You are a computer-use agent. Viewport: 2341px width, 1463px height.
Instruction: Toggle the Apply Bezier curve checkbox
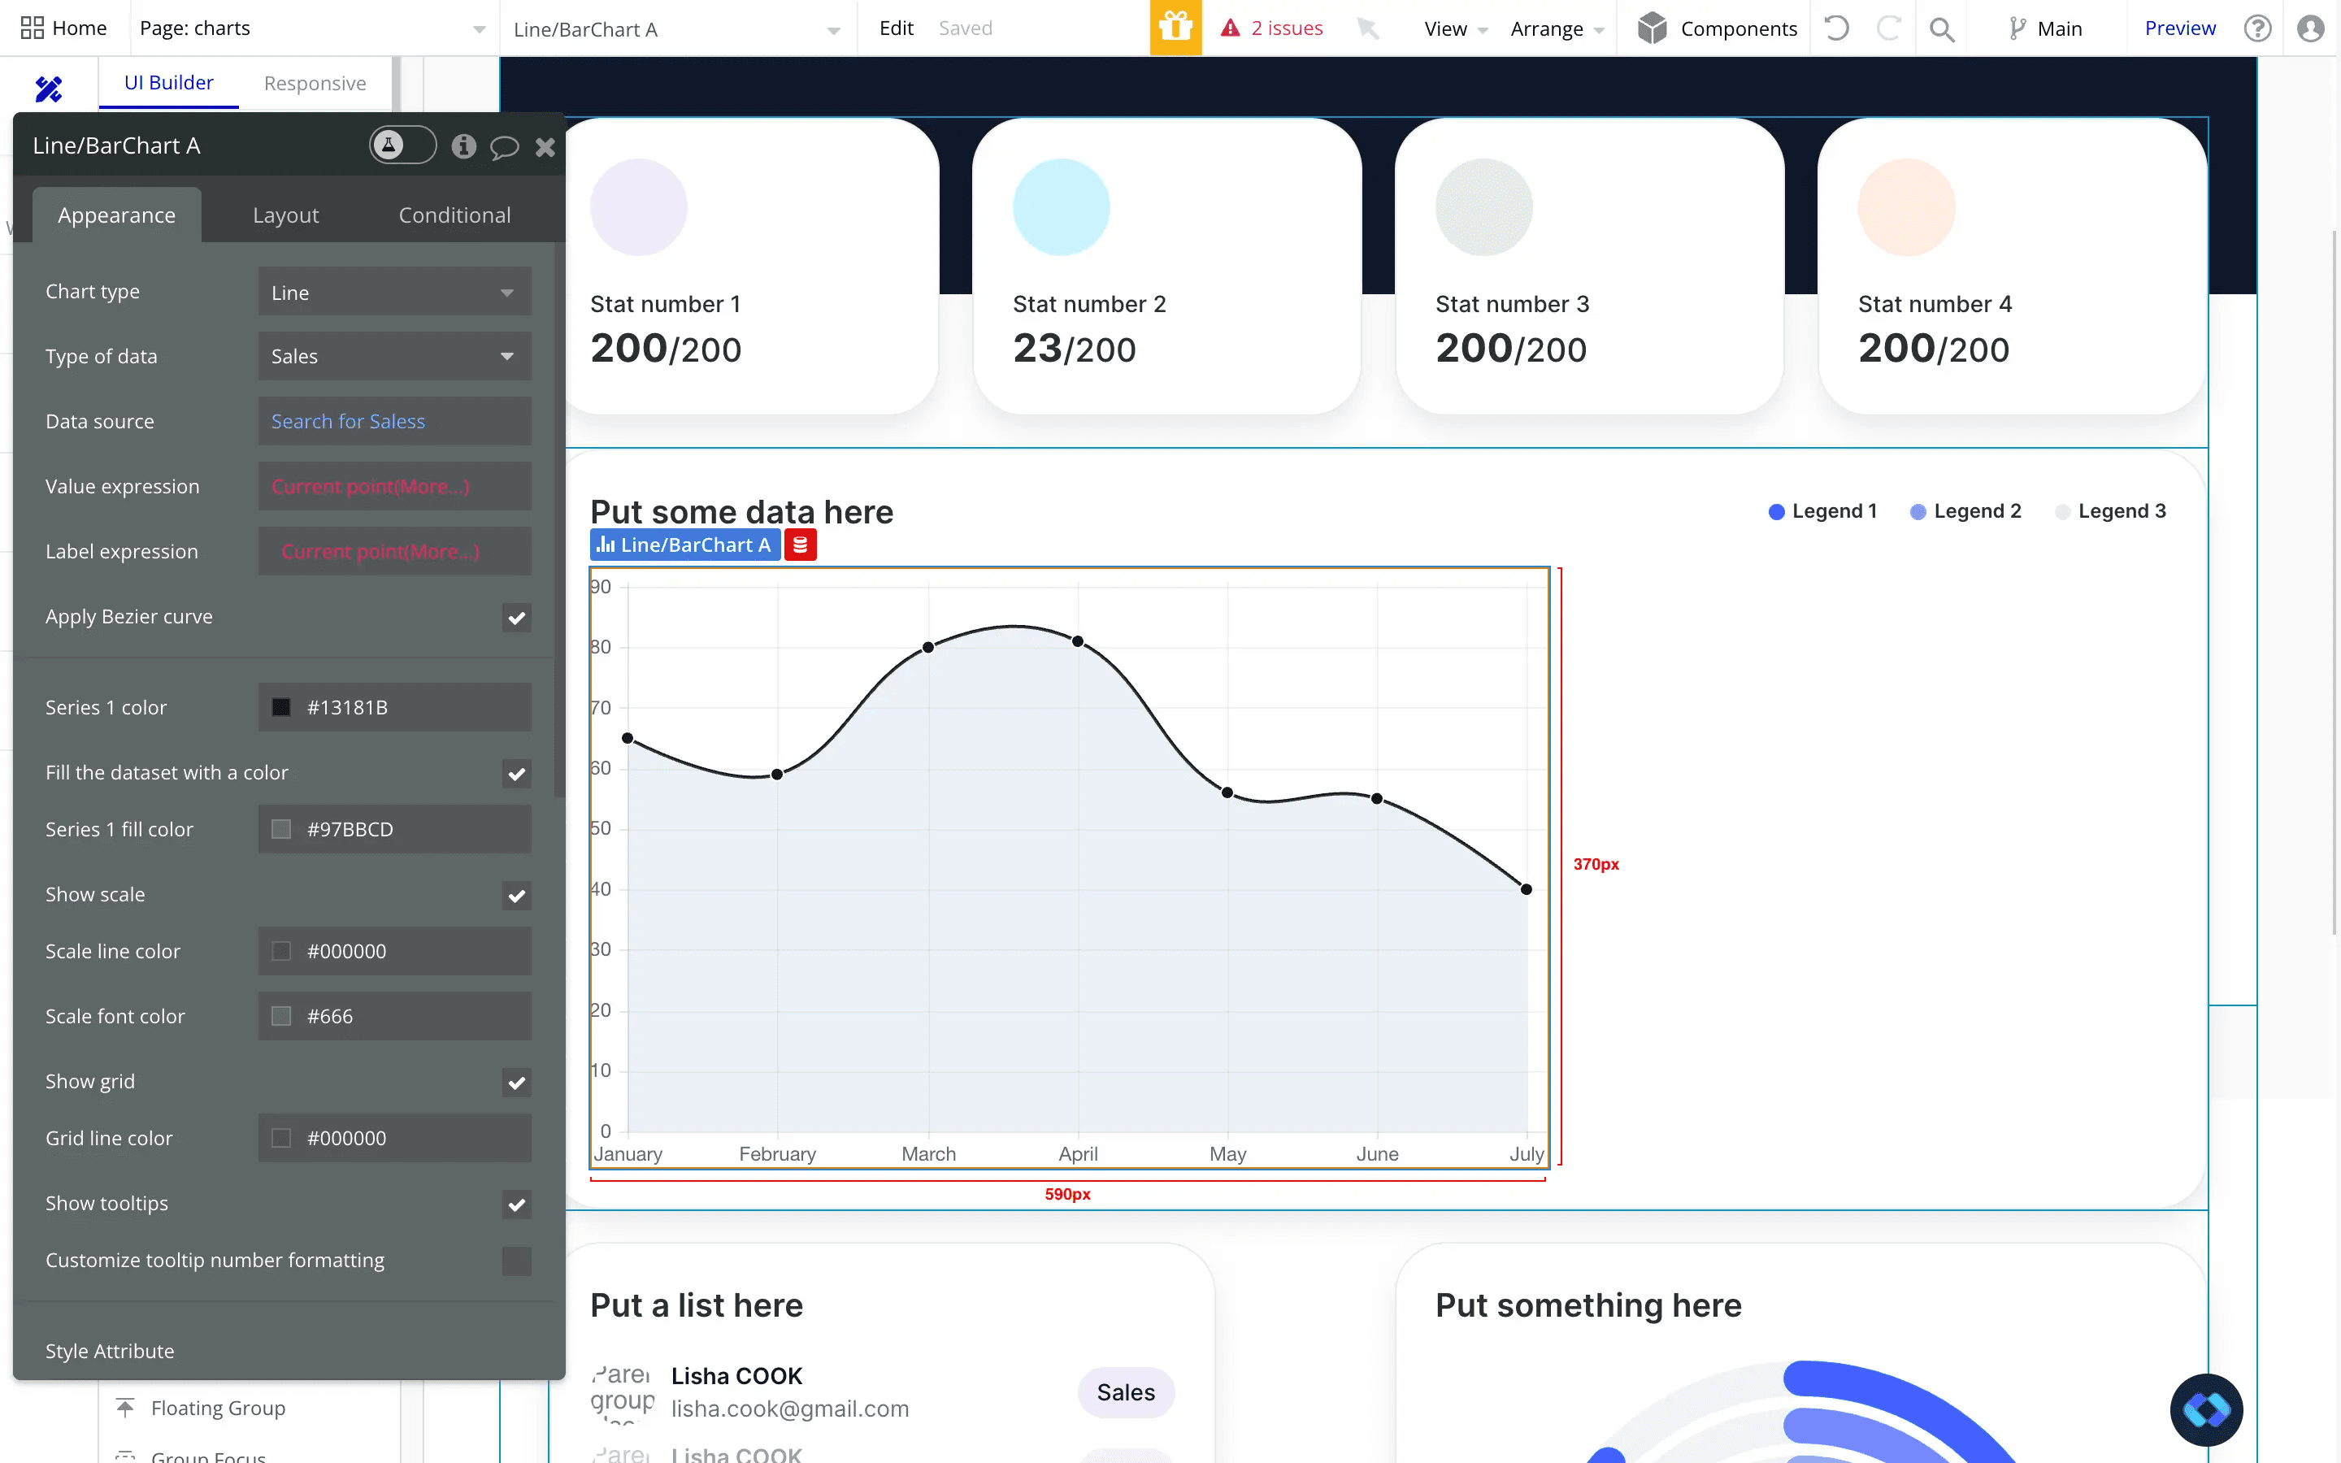click(x=517, y=618)
